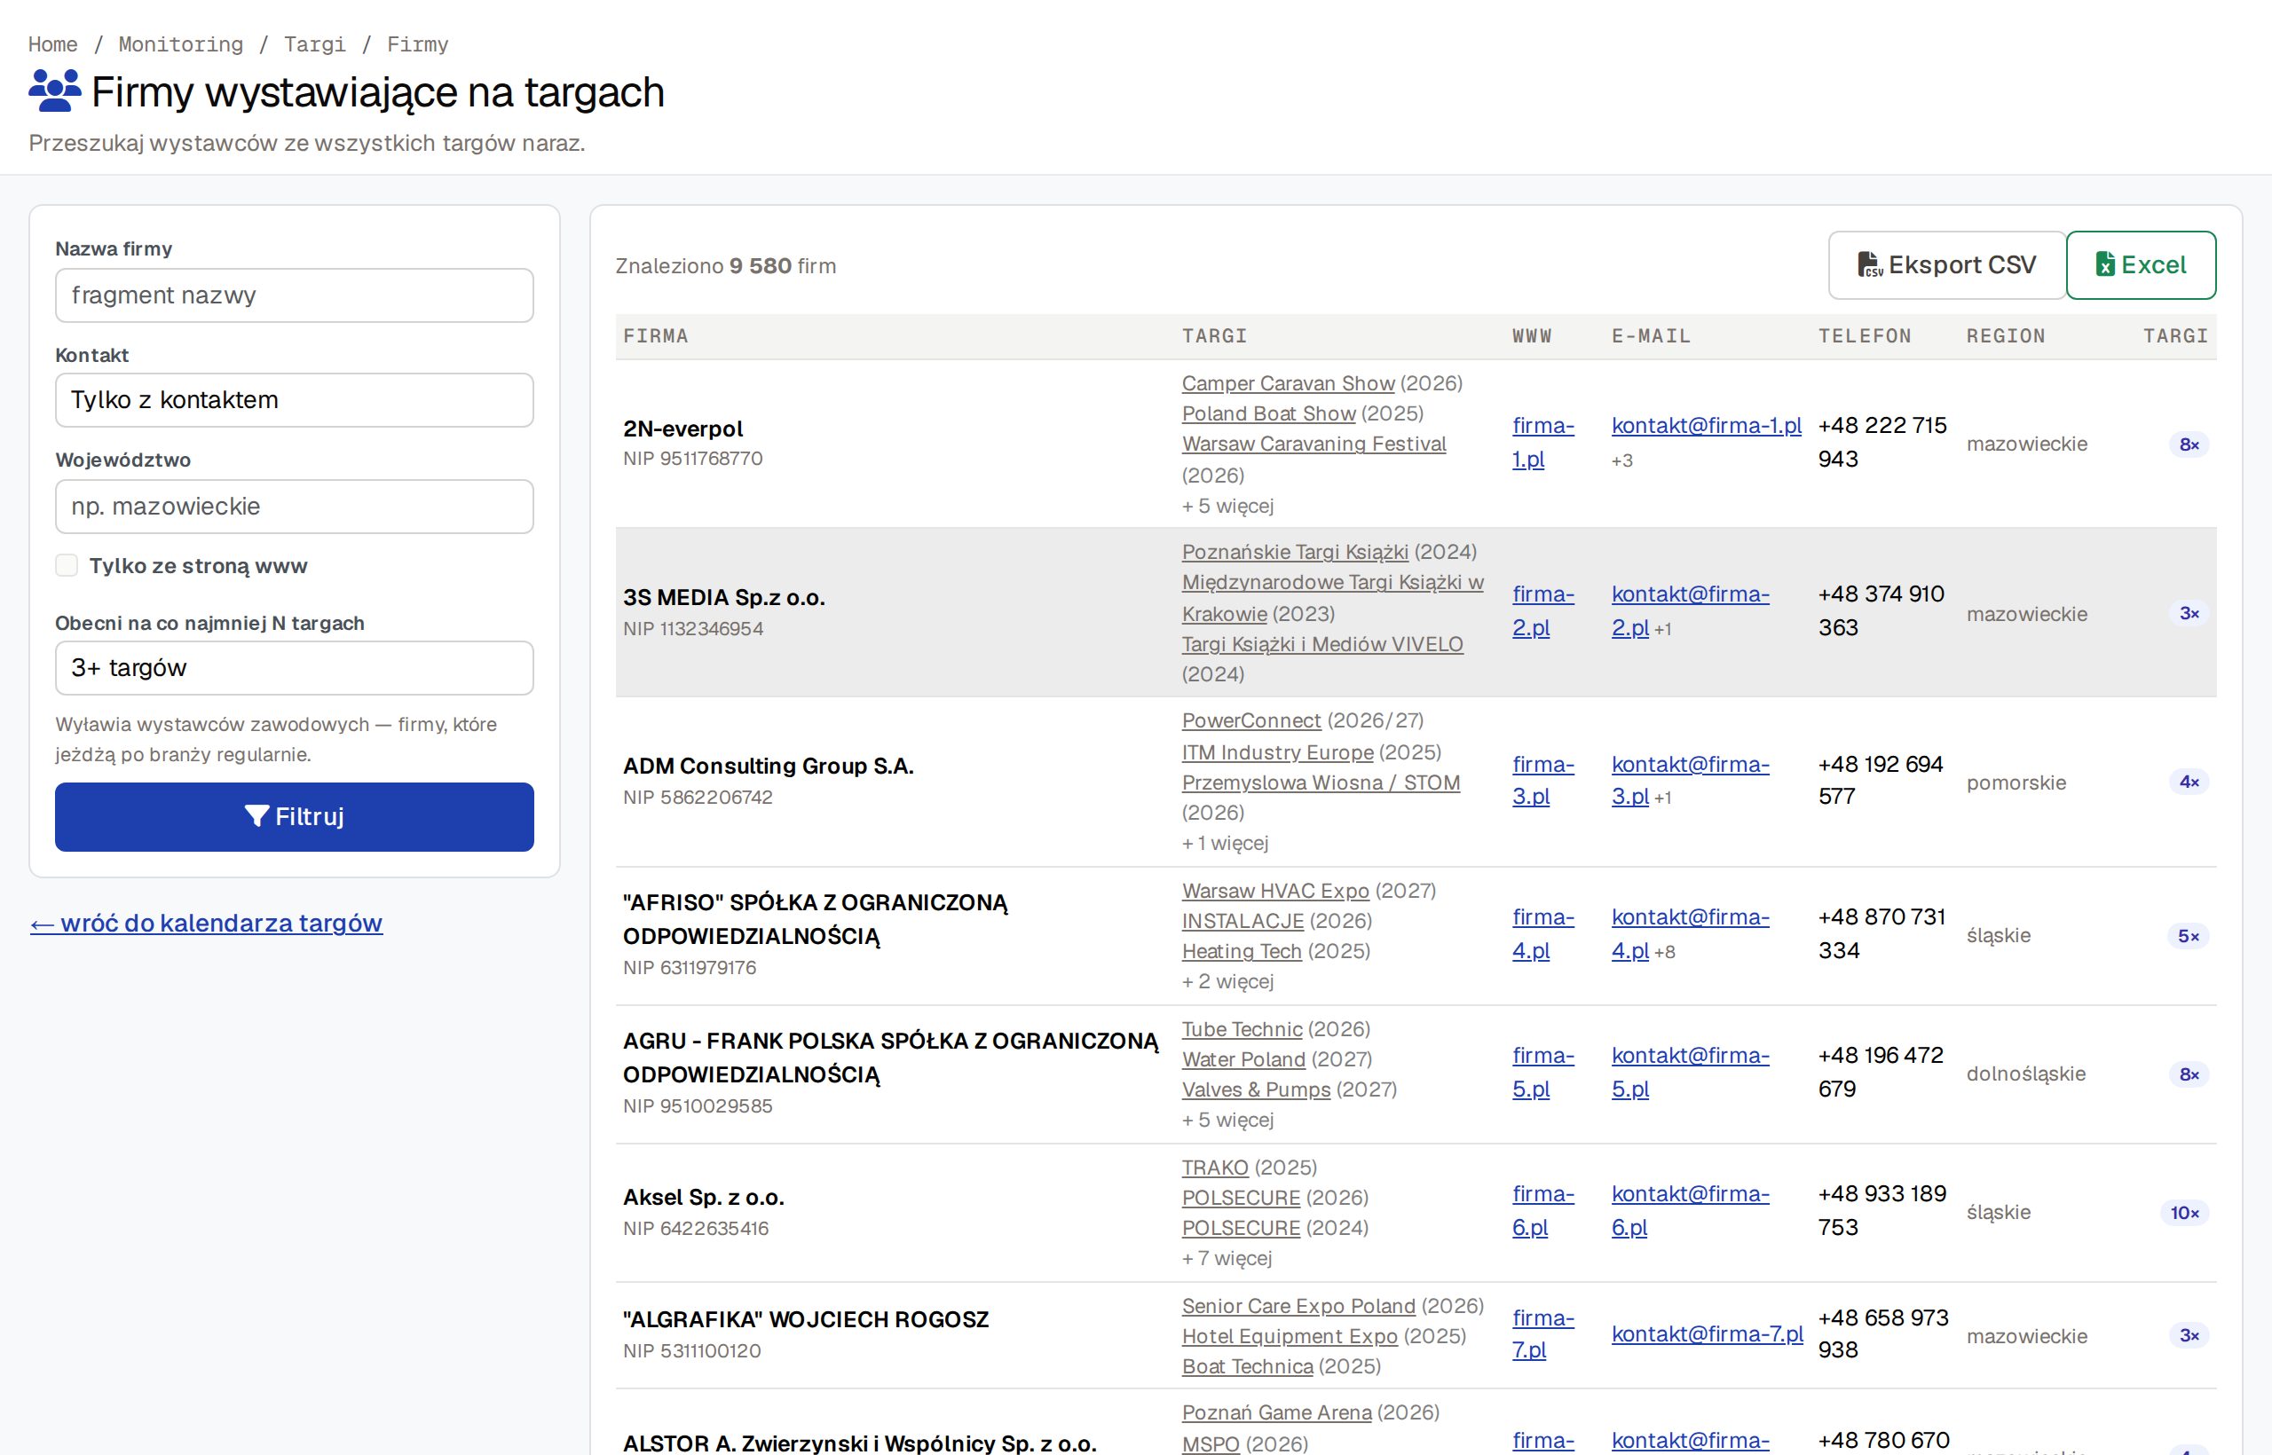Image resolution: width=2272 pixels, height=1455 pixels.
Task: Open Warsaw Caravaning Festival link
Action: [1313, 444]
